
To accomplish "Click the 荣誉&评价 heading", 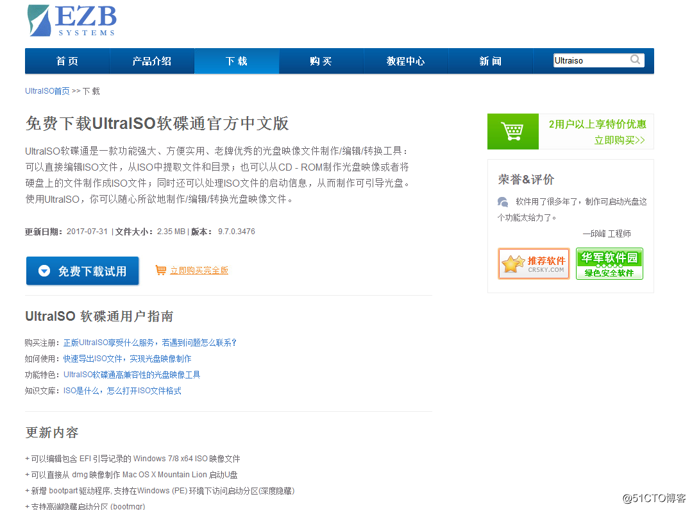I will click(526, 180).
